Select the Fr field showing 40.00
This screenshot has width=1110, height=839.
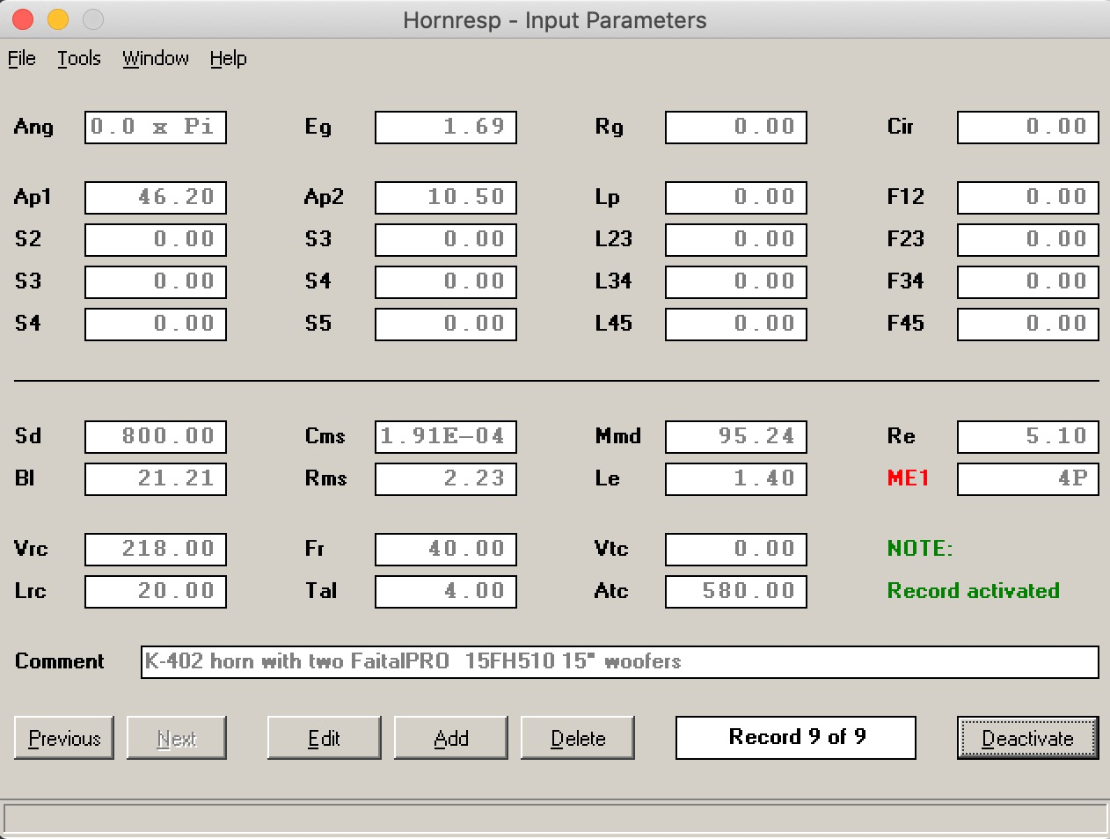pos(446,549)
